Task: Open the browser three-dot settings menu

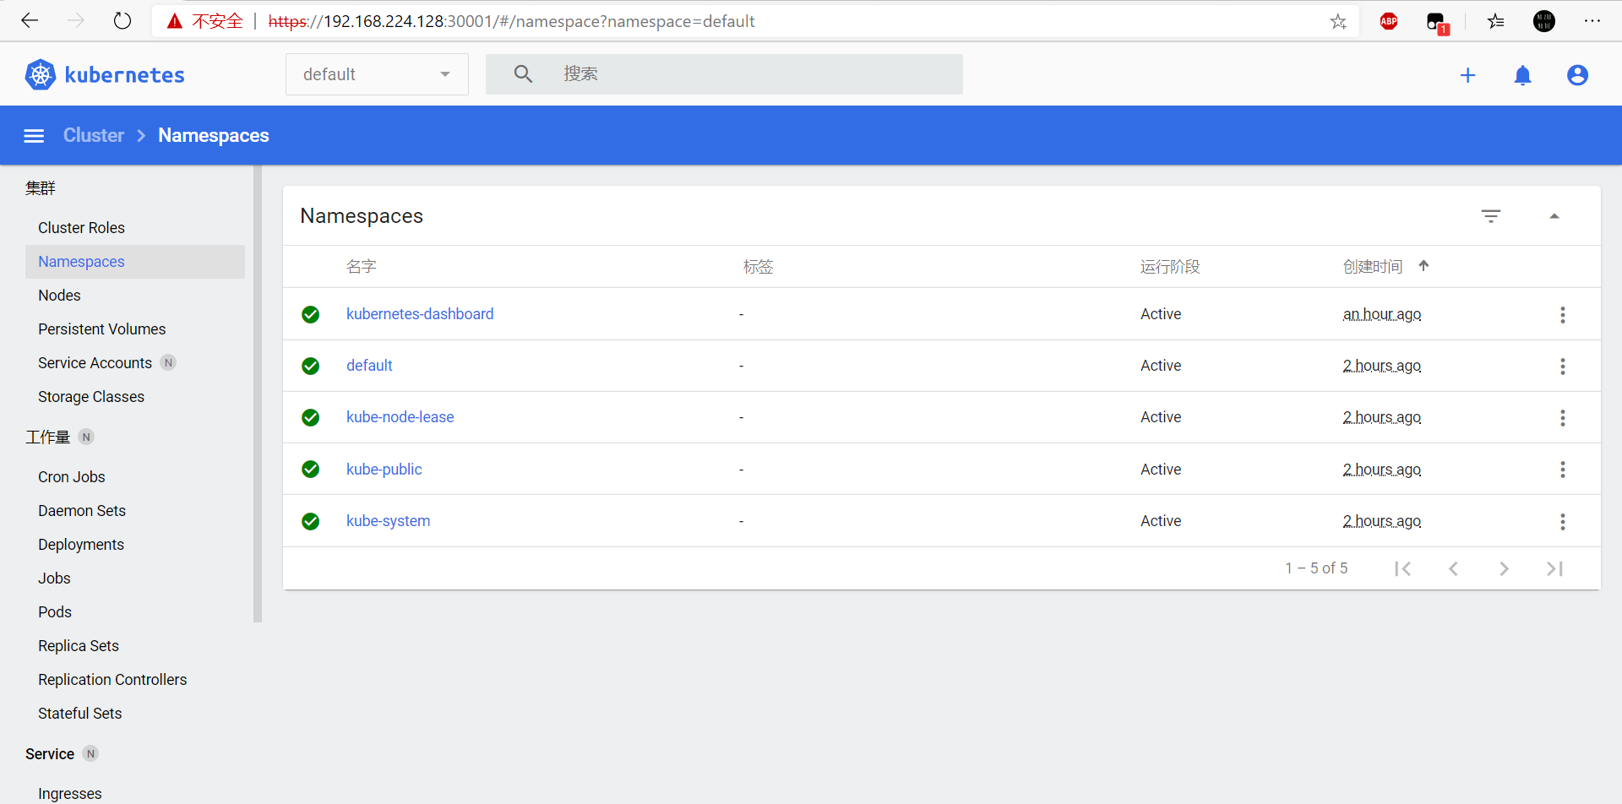Action: tap(1592, 21)
